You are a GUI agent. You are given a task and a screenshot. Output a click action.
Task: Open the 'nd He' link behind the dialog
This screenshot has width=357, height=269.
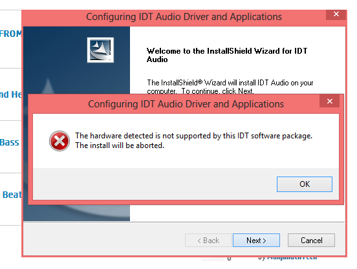click(11, 94)
